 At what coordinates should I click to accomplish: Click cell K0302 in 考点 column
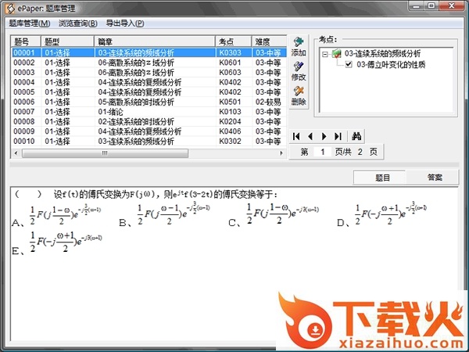pos(230,142)
